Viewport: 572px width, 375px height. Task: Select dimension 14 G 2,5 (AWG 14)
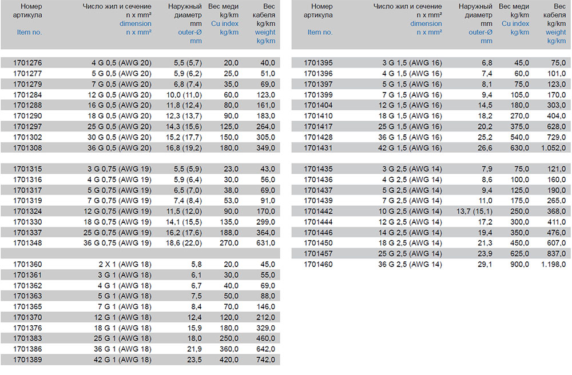410,233
